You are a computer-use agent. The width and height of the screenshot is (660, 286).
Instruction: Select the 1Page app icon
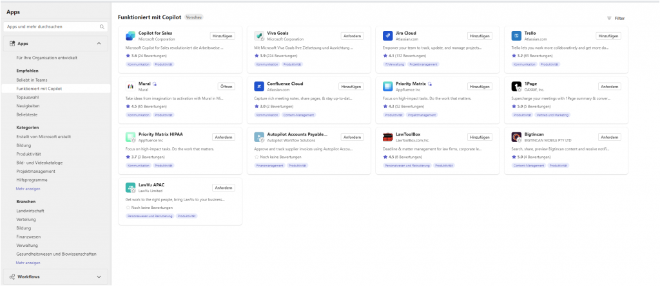(x=516, y=87)
